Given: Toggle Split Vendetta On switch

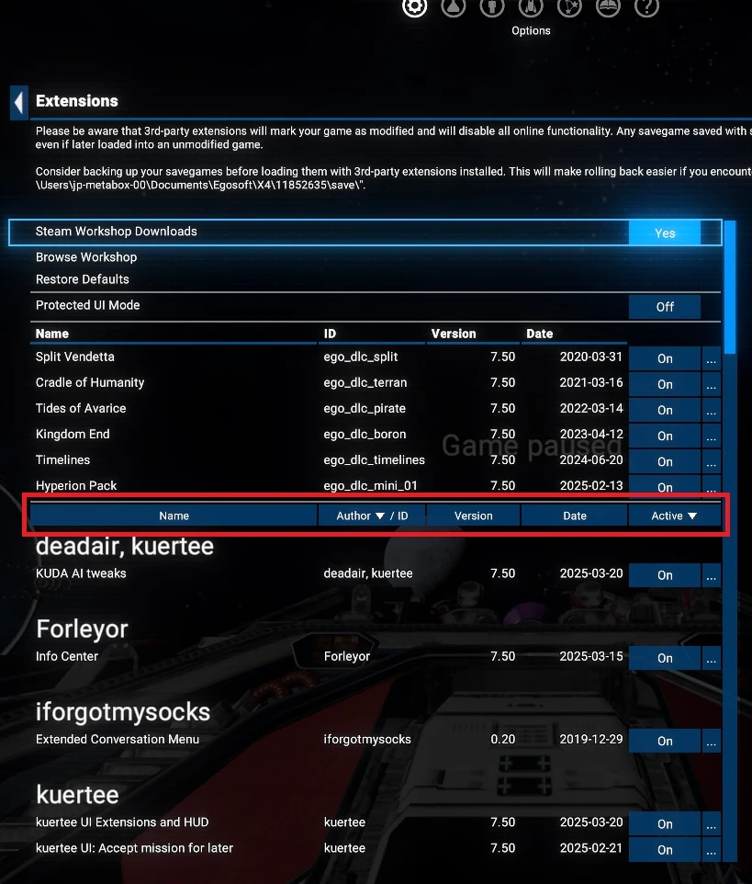Looking at the screenshot, I should (665, 358).
